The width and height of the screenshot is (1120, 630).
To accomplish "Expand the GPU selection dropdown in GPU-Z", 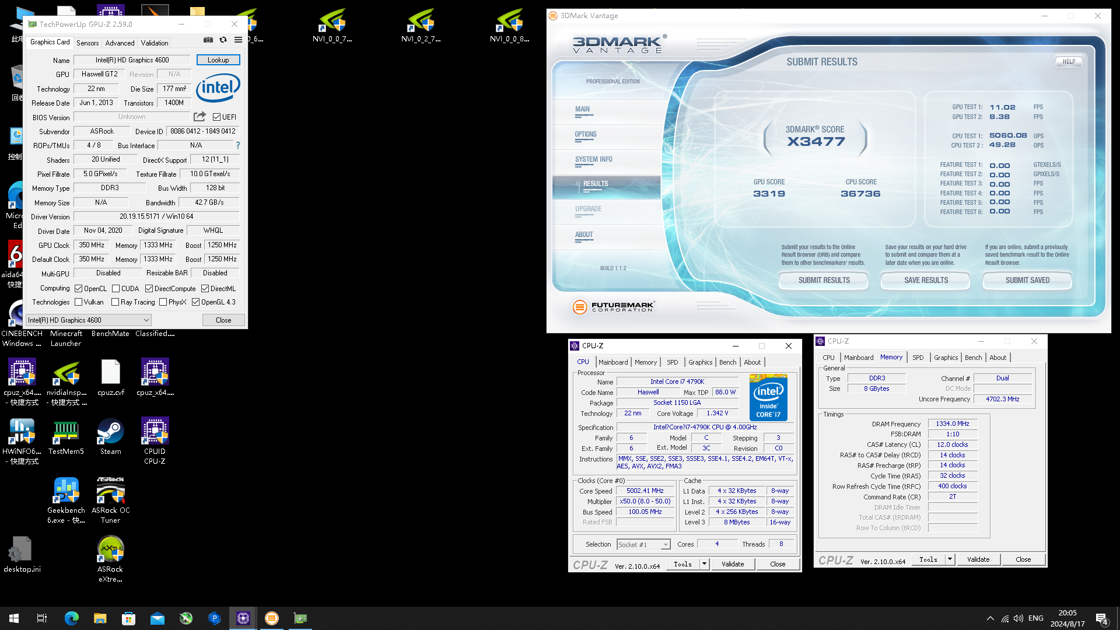I will click(89, 320).
